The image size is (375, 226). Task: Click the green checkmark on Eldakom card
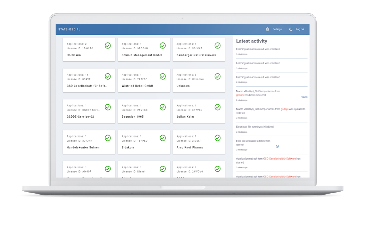[x=162, y=138]
